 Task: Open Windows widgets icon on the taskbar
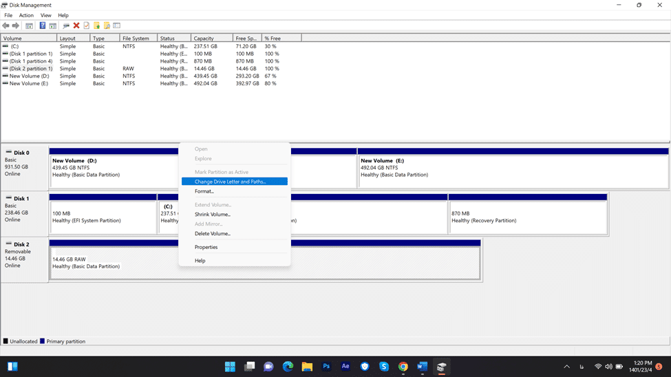point(12,367)
